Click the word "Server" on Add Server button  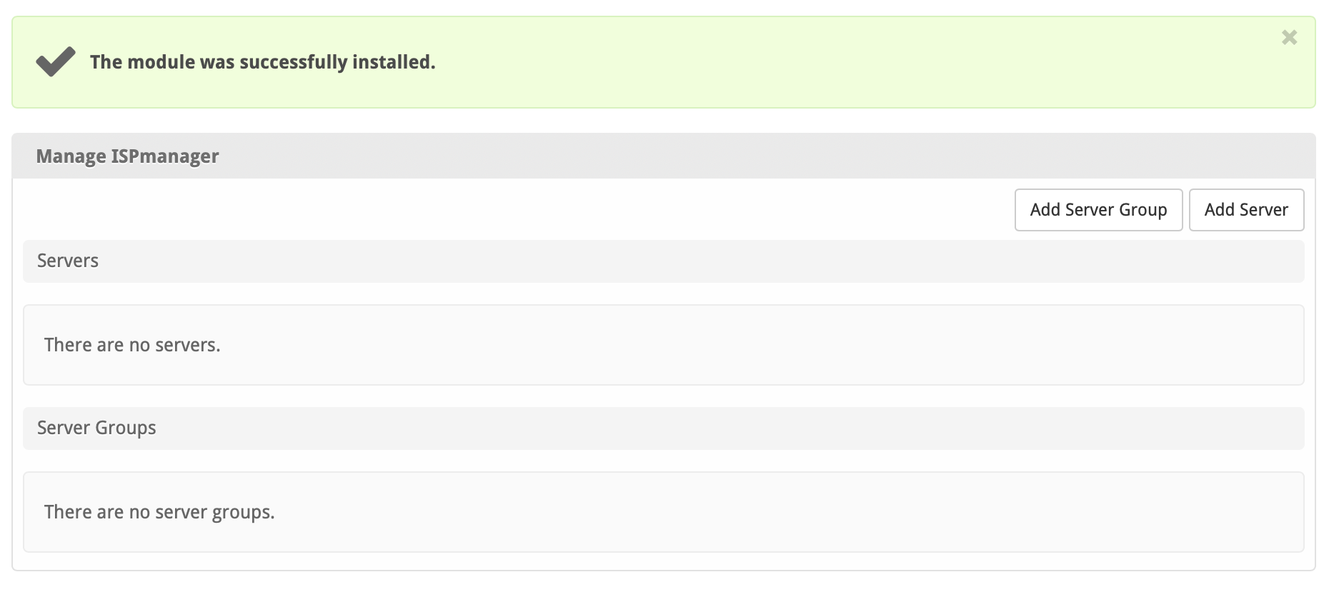click(1264, 210)
